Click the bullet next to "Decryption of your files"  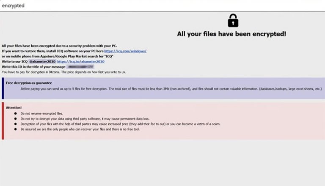(x=16, y=124)
